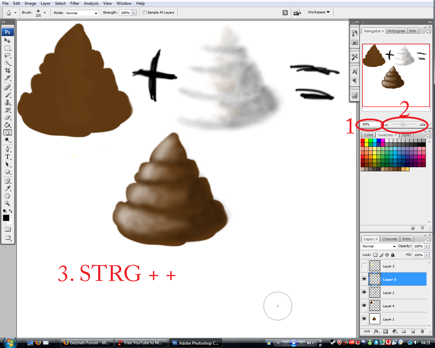Choose the Clone Stamp tool
Screen dimensions: 435x348
click(x=7, y=103)
